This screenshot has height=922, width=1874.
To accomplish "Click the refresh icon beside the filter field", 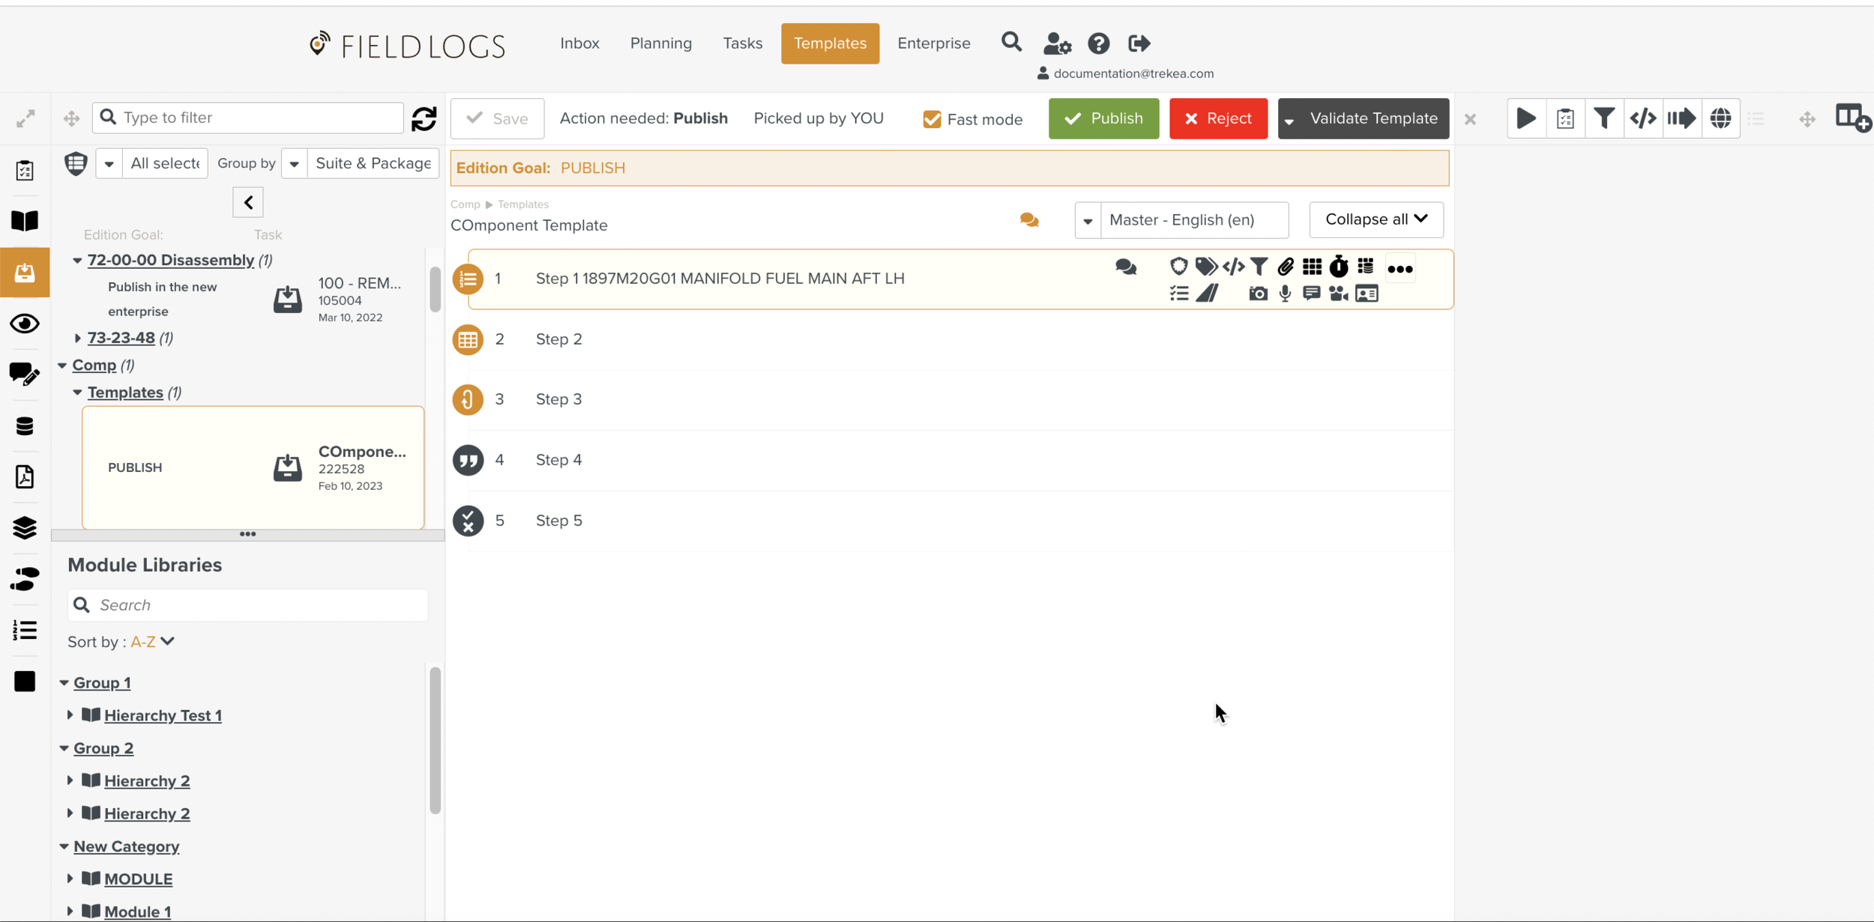I will [x=424, y=118].
